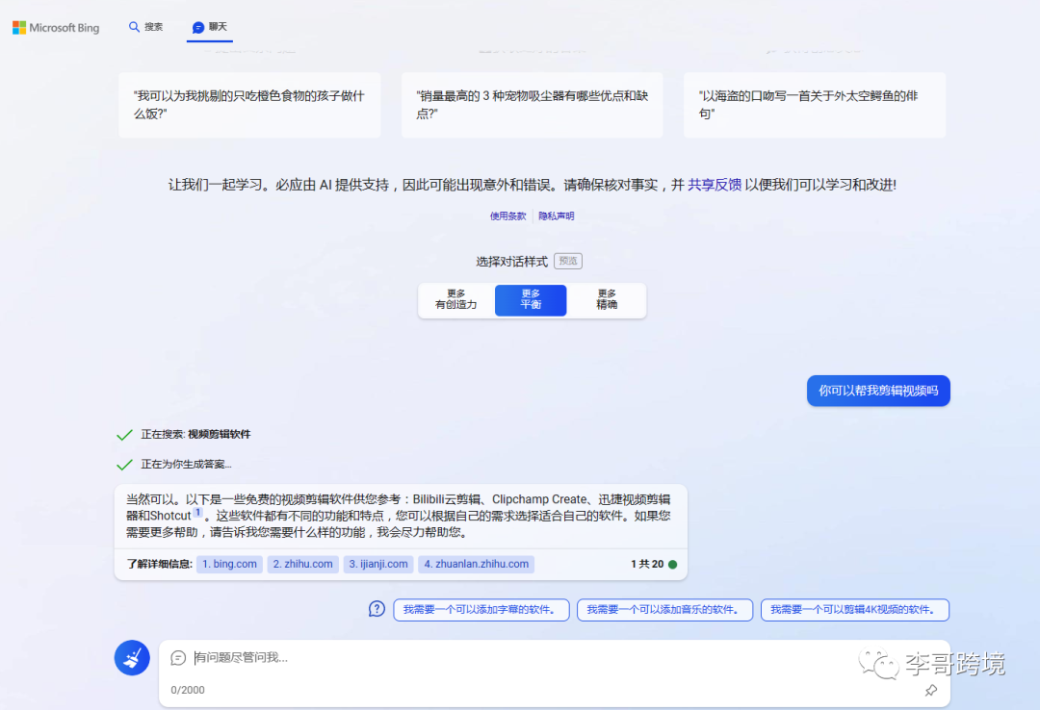
Task: Click the chat bubble icon in header
Action: pyautogui.click(x=197, y=27)
